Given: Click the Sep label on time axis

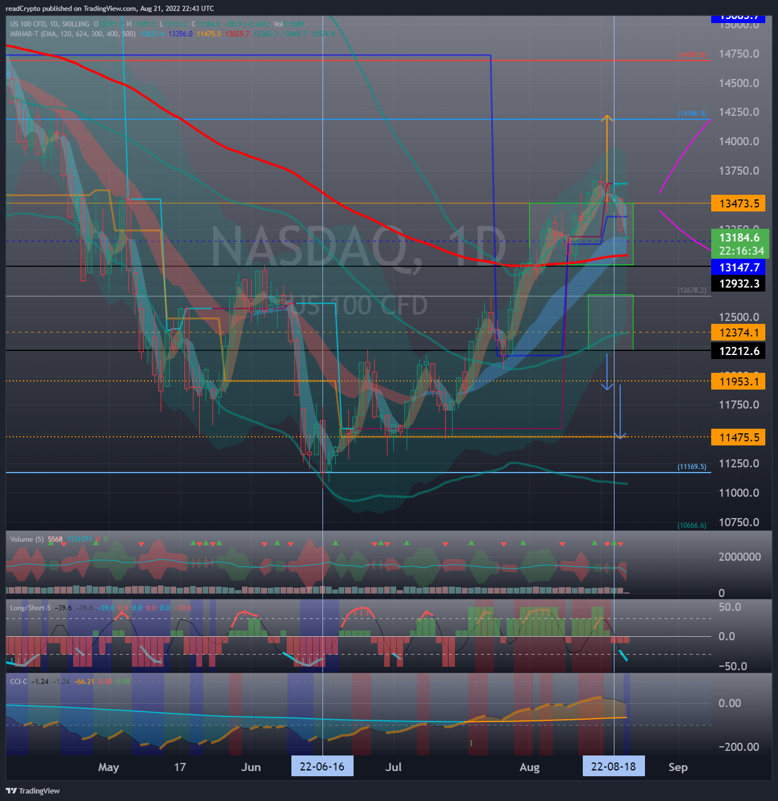Looking at the screenshot, I should [678, 767].
